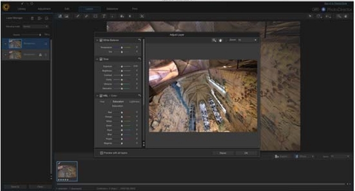355x191 pixels.
Task: Collapse the HSL / Color section
Action: [x=97, y=96]
